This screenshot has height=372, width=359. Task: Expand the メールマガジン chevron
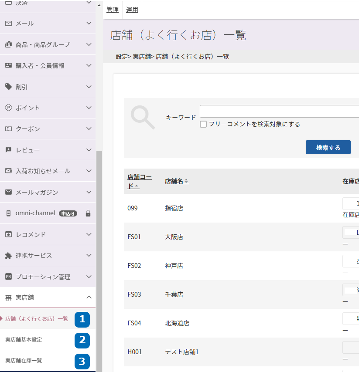pos(89,192)
